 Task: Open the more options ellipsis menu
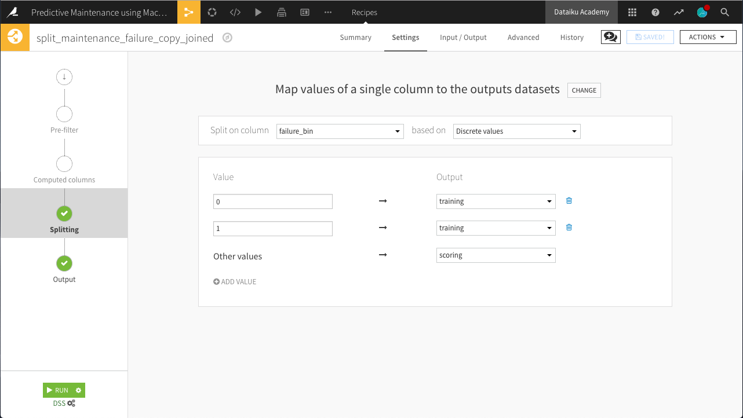[x=328, y=12]
